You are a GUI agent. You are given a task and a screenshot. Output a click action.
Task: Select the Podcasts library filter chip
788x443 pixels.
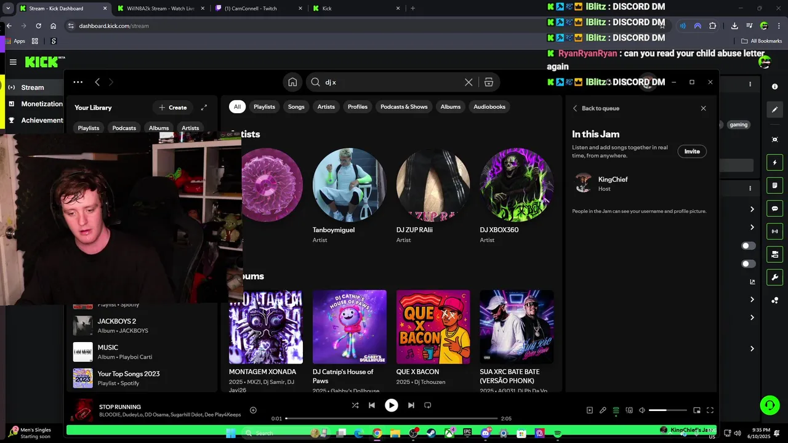pos(124,128)
